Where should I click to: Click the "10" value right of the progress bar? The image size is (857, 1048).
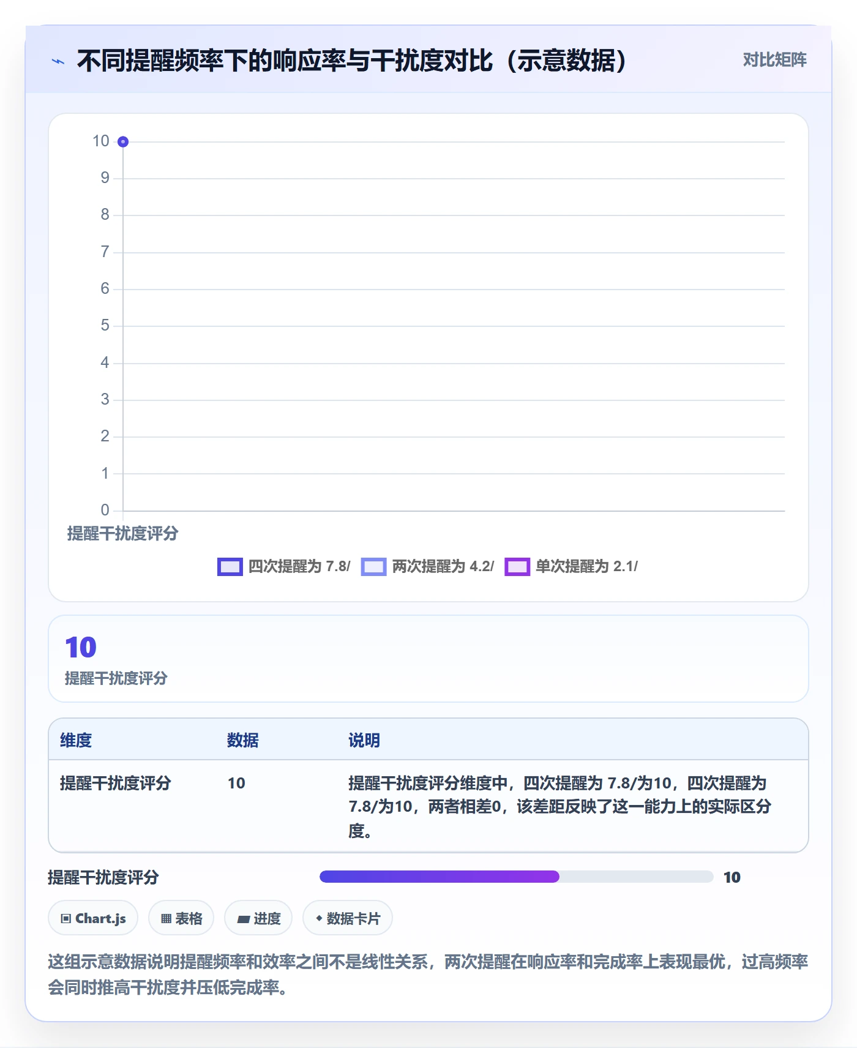point(732,877)
